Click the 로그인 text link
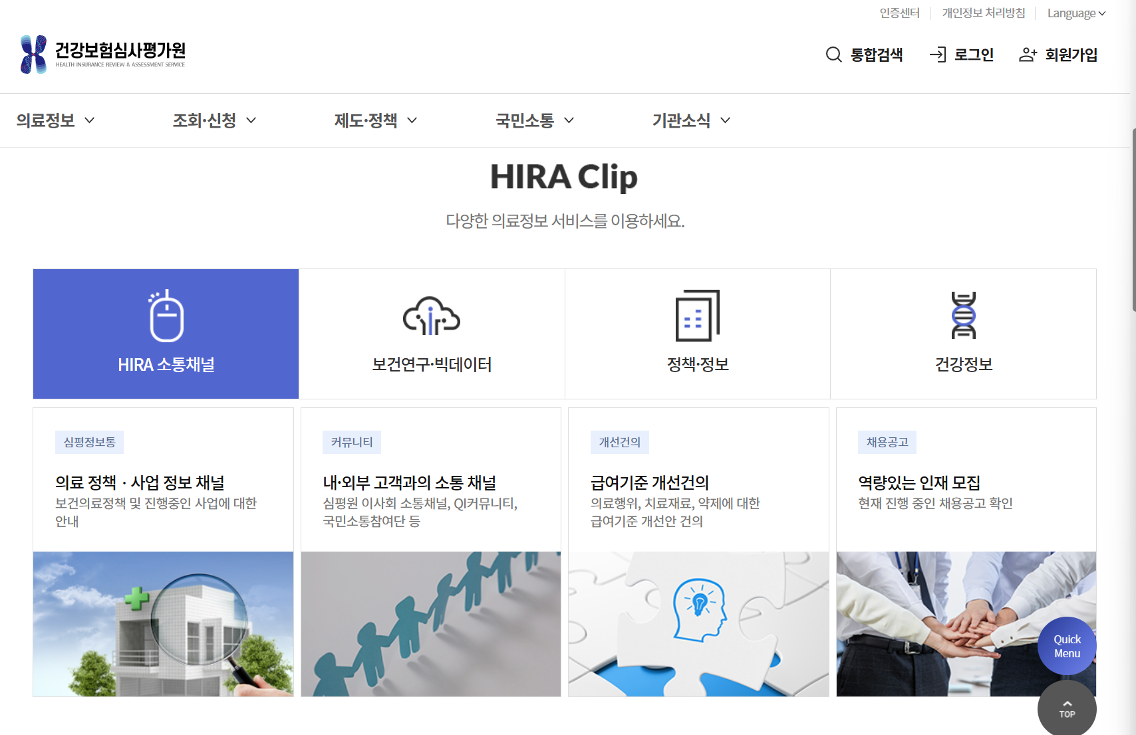This screenshot has width=1136, height=735. pos(974,54)
